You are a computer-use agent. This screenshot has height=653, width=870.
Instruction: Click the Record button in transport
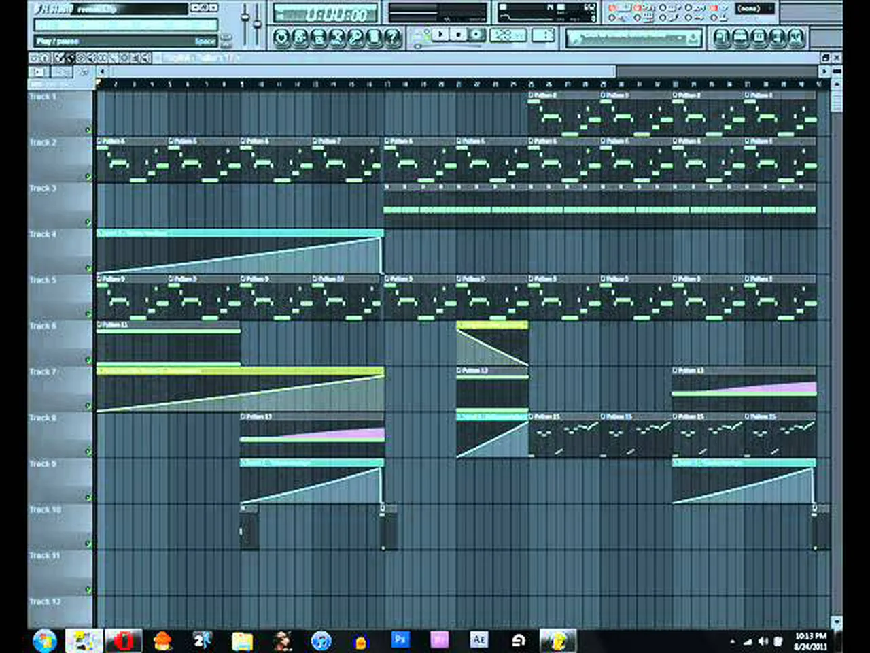pyautogui.click(x=476, y=34)
